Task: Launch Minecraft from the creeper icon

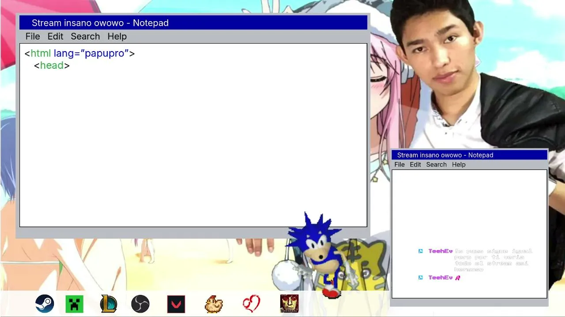Action: (x=74, y=304)
